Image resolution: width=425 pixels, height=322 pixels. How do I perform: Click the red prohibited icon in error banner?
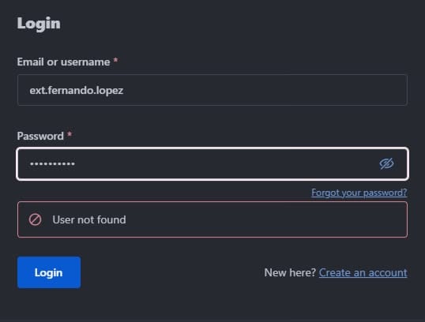36,219
